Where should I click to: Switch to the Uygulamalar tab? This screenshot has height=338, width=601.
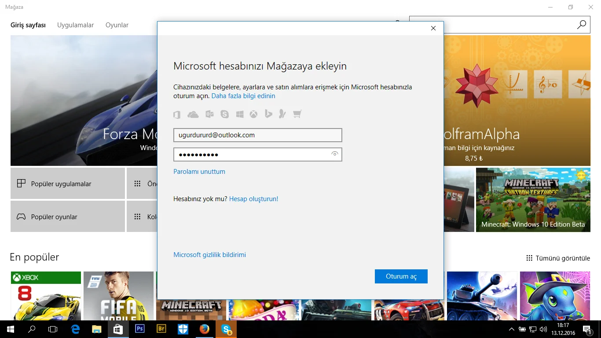coord(75,25)
